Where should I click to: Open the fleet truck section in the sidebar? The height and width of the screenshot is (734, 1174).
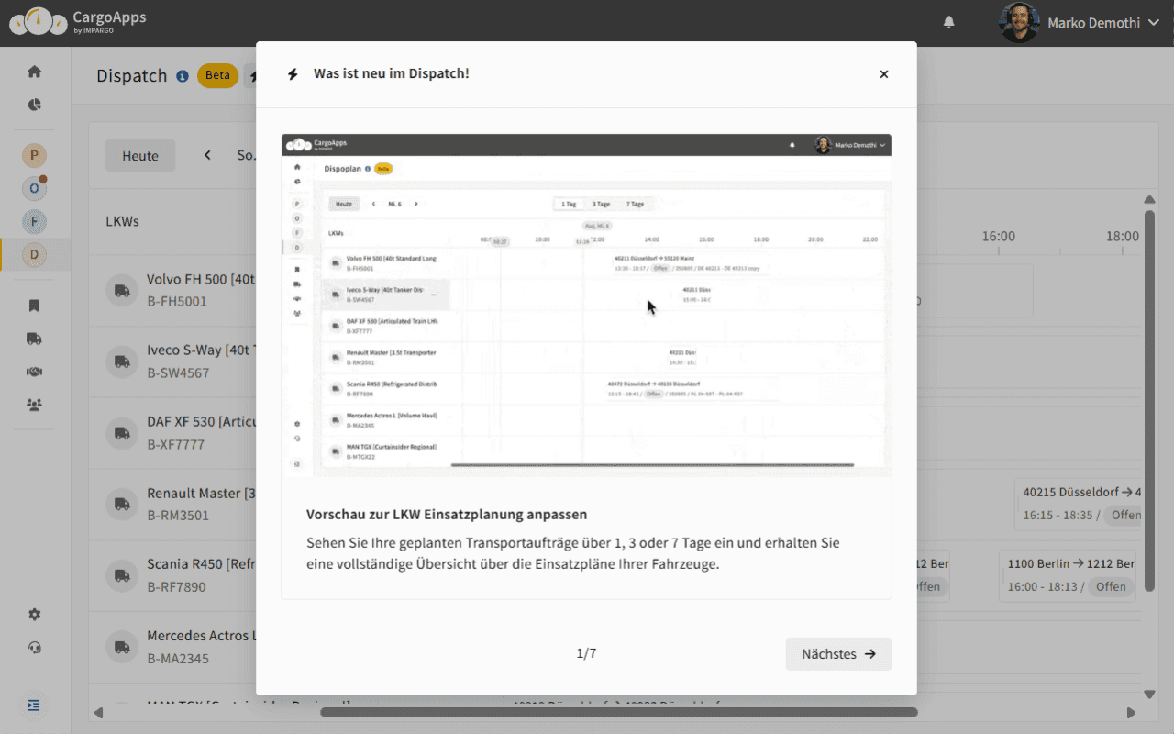tap(34, 339)
